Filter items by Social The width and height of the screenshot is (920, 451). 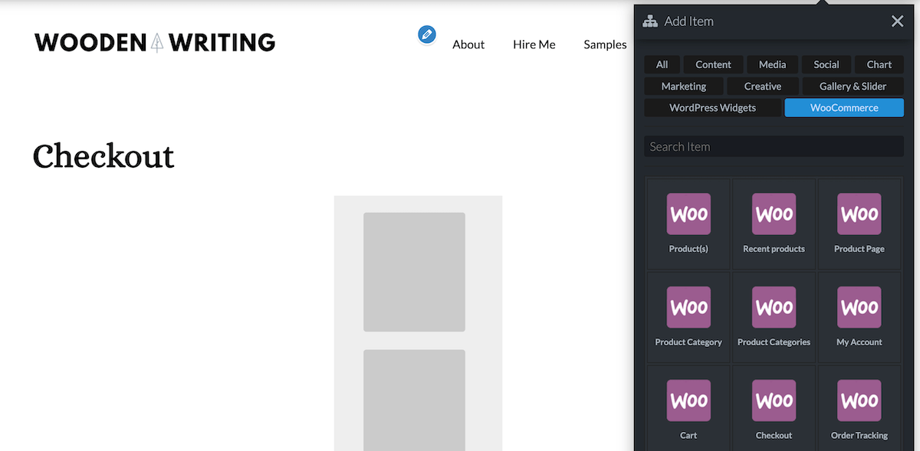click(x=826, y=64)
